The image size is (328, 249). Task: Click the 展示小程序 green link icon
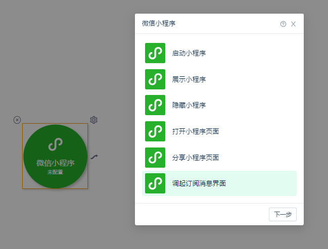coord(155,79)
